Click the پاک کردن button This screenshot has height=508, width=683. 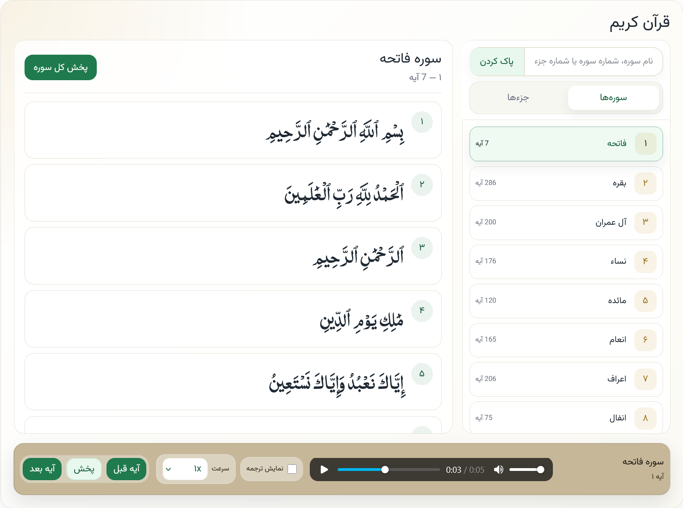(x=497, y=62)
